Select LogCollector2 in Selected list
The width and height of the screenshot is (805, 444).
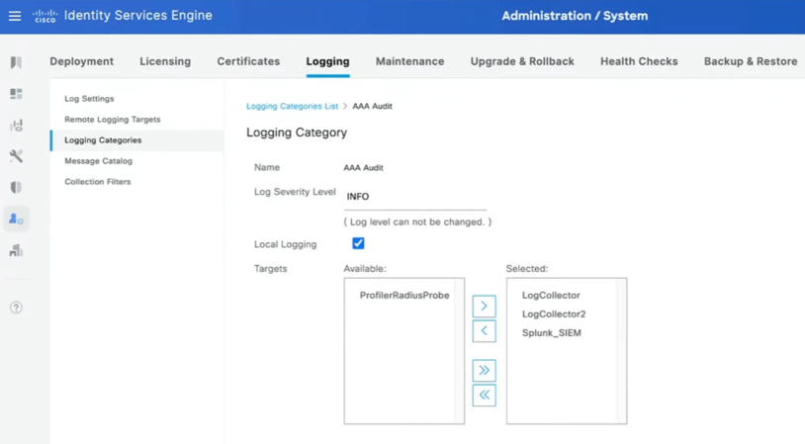(554, 314)
